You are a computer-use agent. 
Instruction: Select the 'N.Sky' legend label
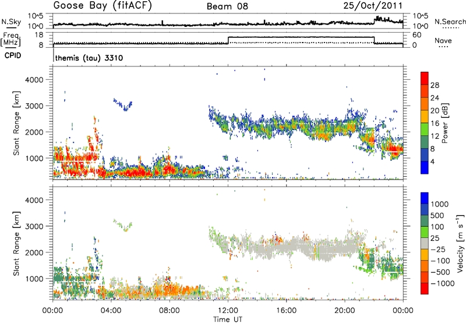click(x=11, y=22)
